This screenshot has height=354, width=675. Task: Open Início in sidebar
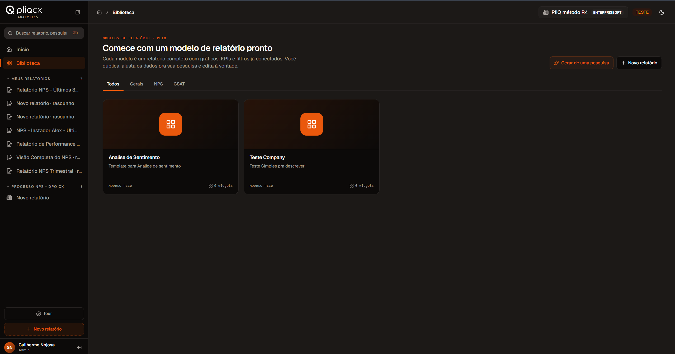click(x=44, y=49)
